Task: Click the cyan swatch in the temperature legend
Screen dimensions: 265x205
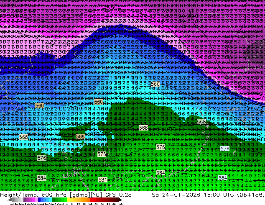Action: pos(51,200)
